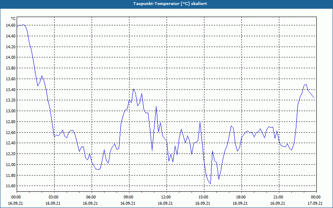
Task: Select the 13,40 y-axis label
Action: [x=11, y=89]
